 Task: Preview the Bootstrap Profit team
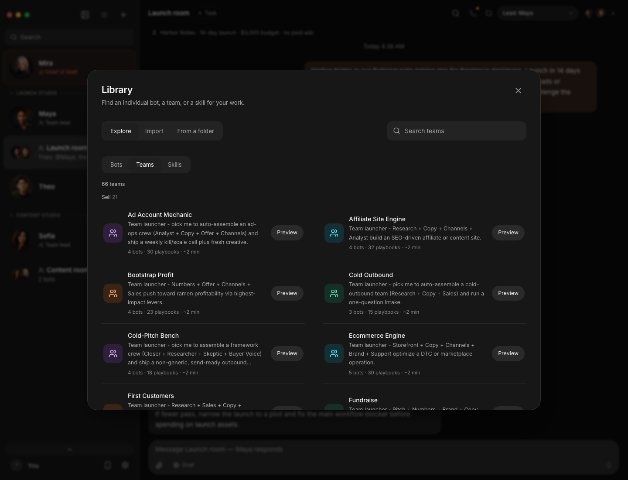pyautogui.click(x=287, y=293)
